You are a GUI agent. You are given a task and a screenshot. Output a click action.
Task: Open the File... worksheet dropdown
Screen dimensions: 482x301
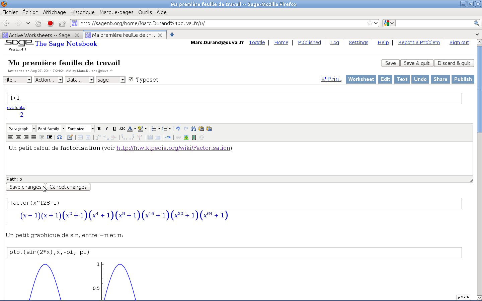click(x=17, y=80)
